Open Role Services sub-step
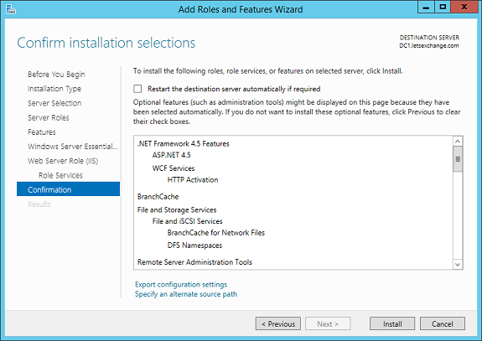 coord(60,175)
